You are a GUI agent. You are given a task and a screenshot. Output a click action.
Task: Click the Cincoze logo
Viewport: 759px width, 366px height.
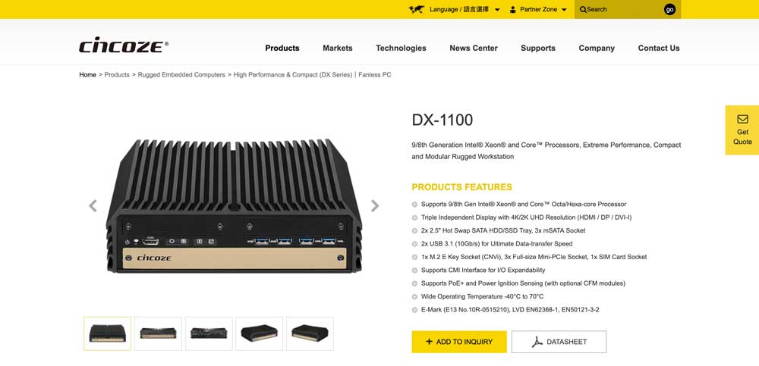click(x=124, y=45)
